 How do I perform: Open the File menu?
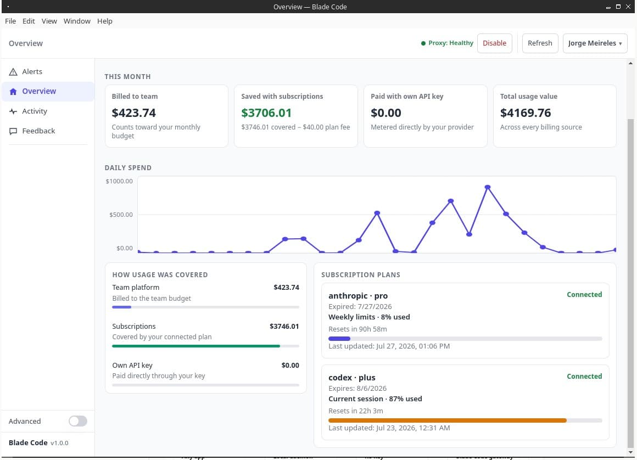click(x=10, y=21)
